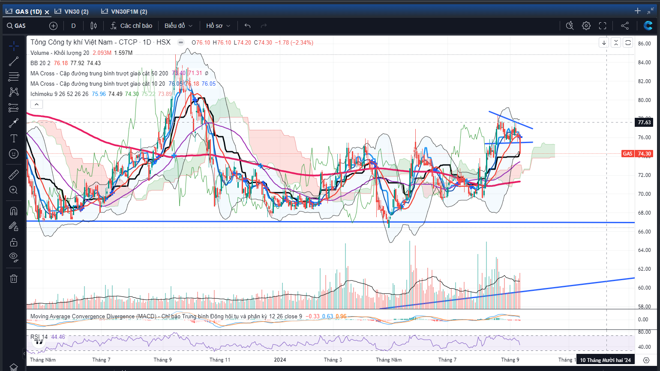Open chart settings gear
660x371 pixels.
point(586,26)
